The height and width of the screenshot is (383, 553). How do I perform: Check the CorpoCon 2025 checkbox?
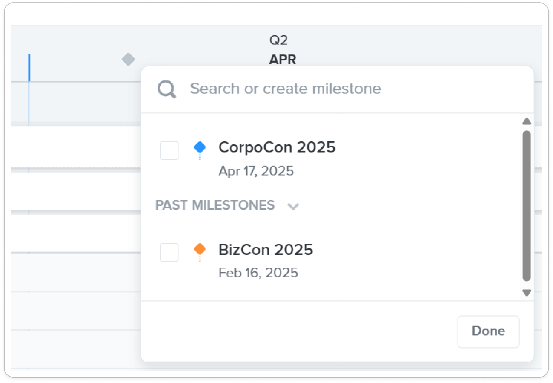click(169, 150)
